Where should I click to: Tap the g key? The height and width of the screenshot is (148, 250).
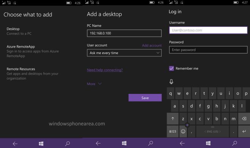pos(208,106)
